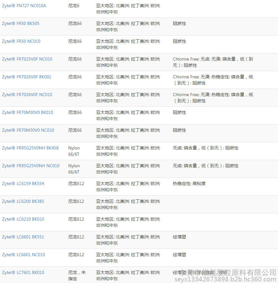
Task: Select Nylon 66/6T in the FR95G25V0NH NC010 row
Action: 74,169
